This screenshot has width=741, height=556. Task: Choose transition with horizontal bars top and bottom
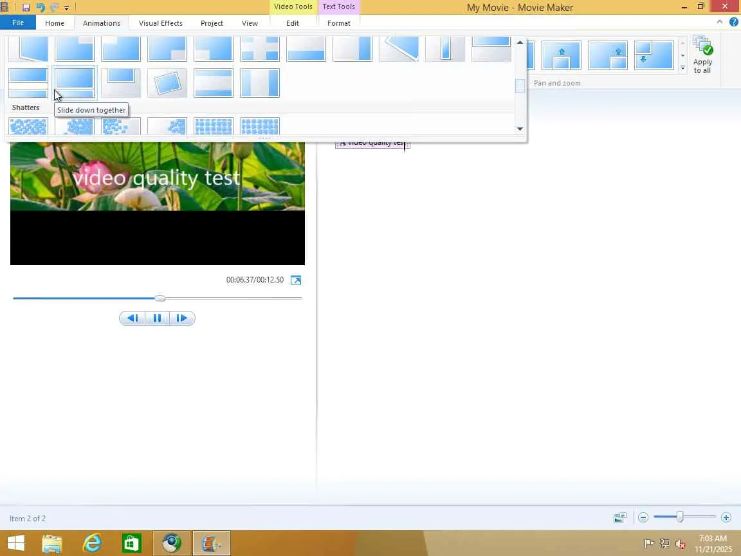pos(214,83)
